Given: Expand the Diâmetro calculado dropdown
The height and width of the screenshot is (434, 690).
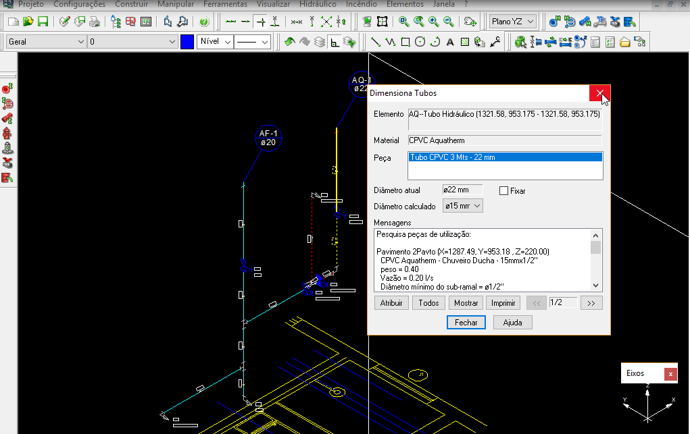Looking at the screenshot, I should (x=463, y=206).
